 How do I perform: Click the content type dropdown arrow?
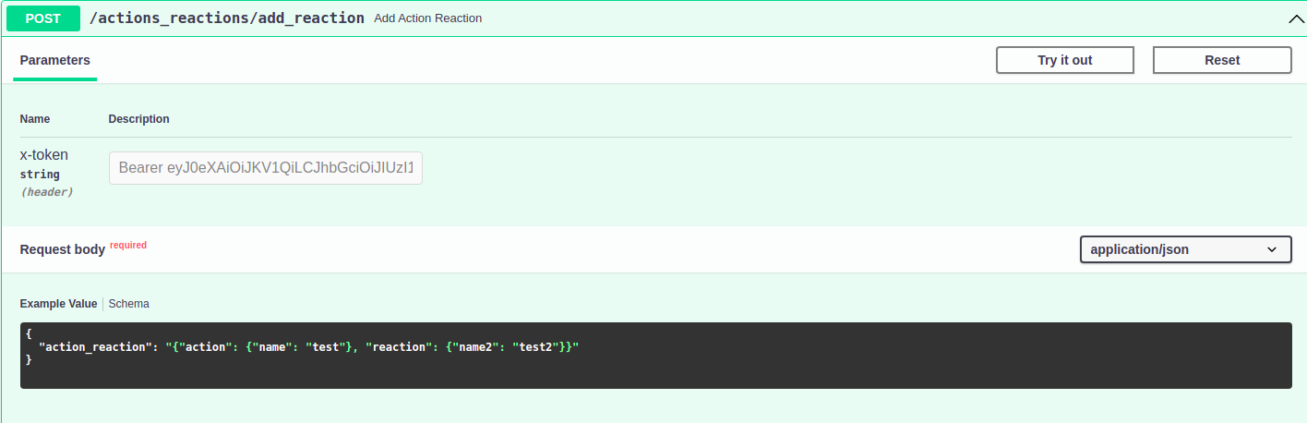coord(1272,249)
